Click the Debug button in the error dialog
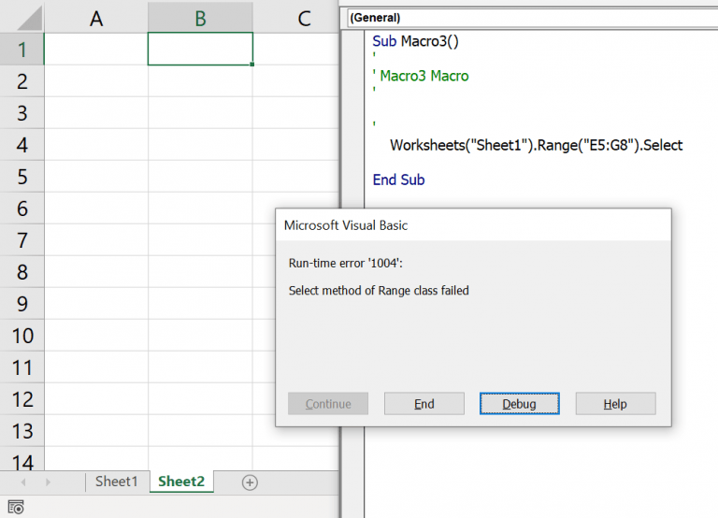Screen dimensions: 718x518 tap(519, 404)
